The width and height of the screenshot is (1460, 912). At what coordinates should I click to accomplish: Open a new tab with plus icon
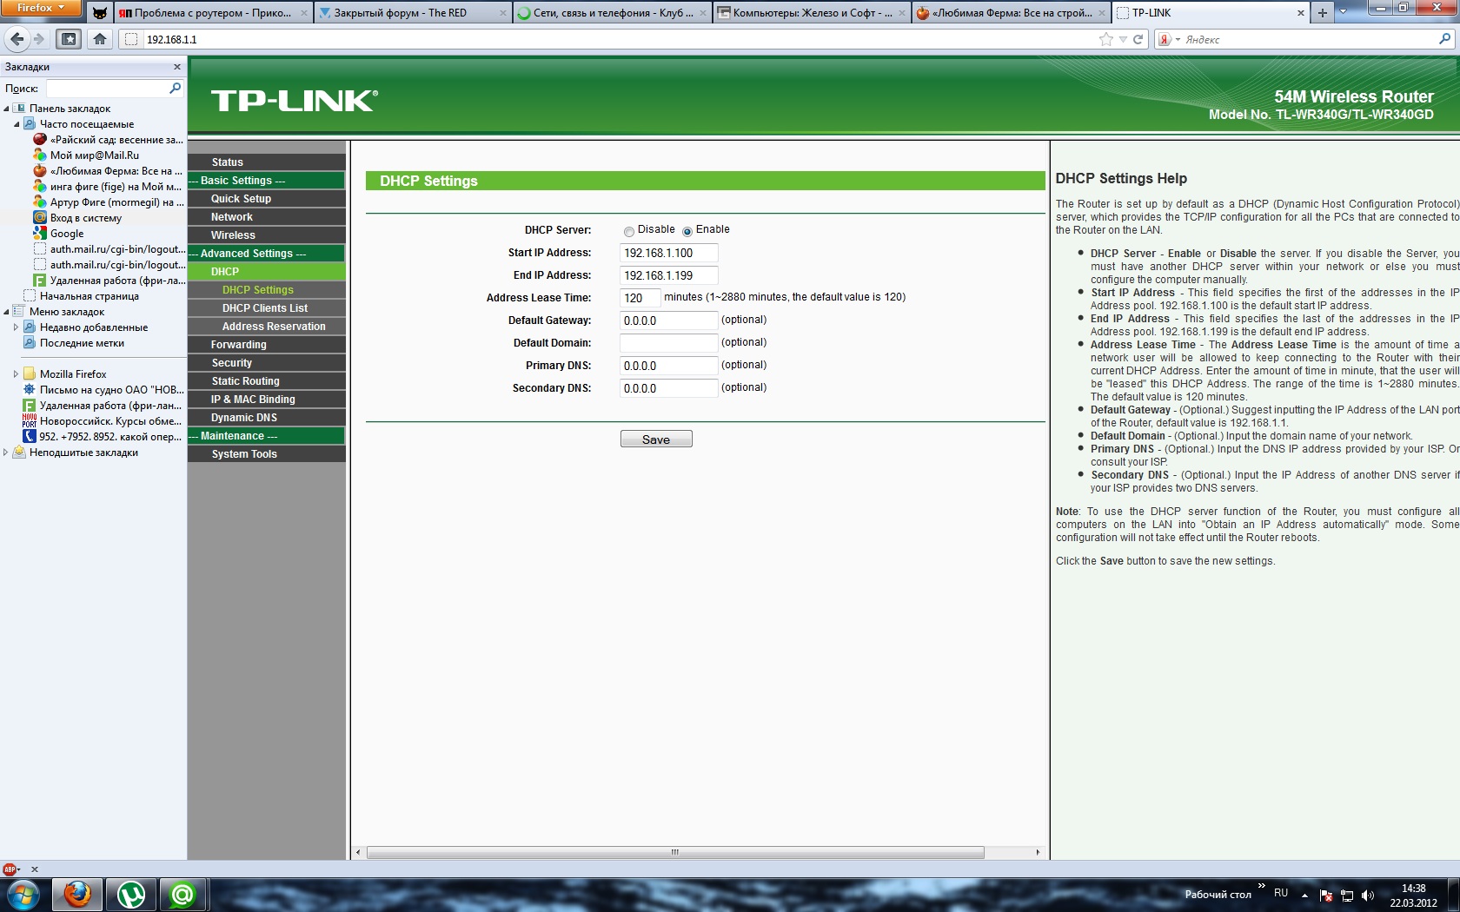1322,13
